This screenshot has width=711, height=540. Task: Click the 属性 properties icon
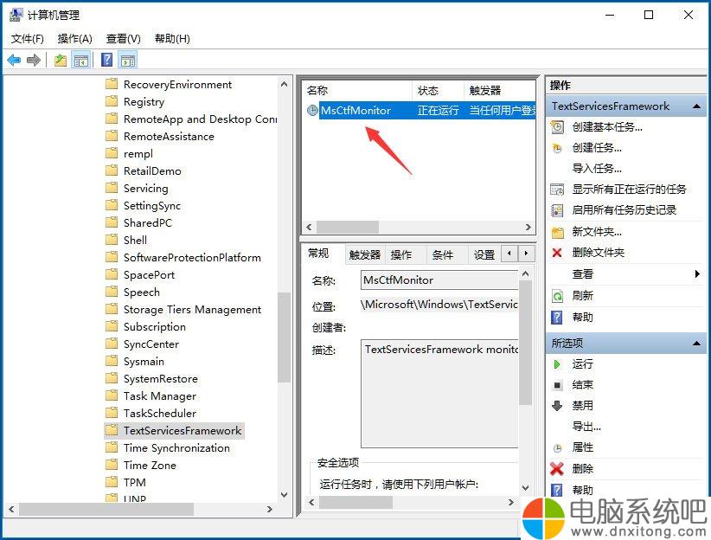557,448
